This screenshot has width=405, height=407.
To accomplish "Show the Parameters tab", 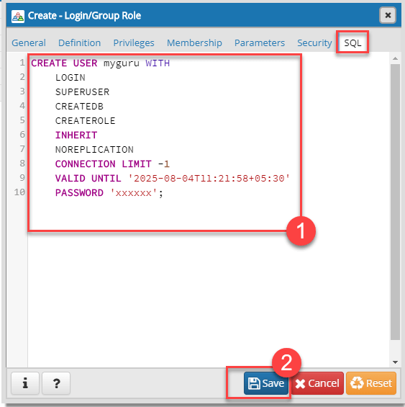I will click(x=260, y=43).
